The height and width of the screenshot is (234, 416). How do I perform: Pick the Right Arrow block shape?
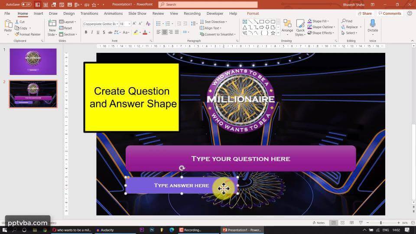point(262,27)
